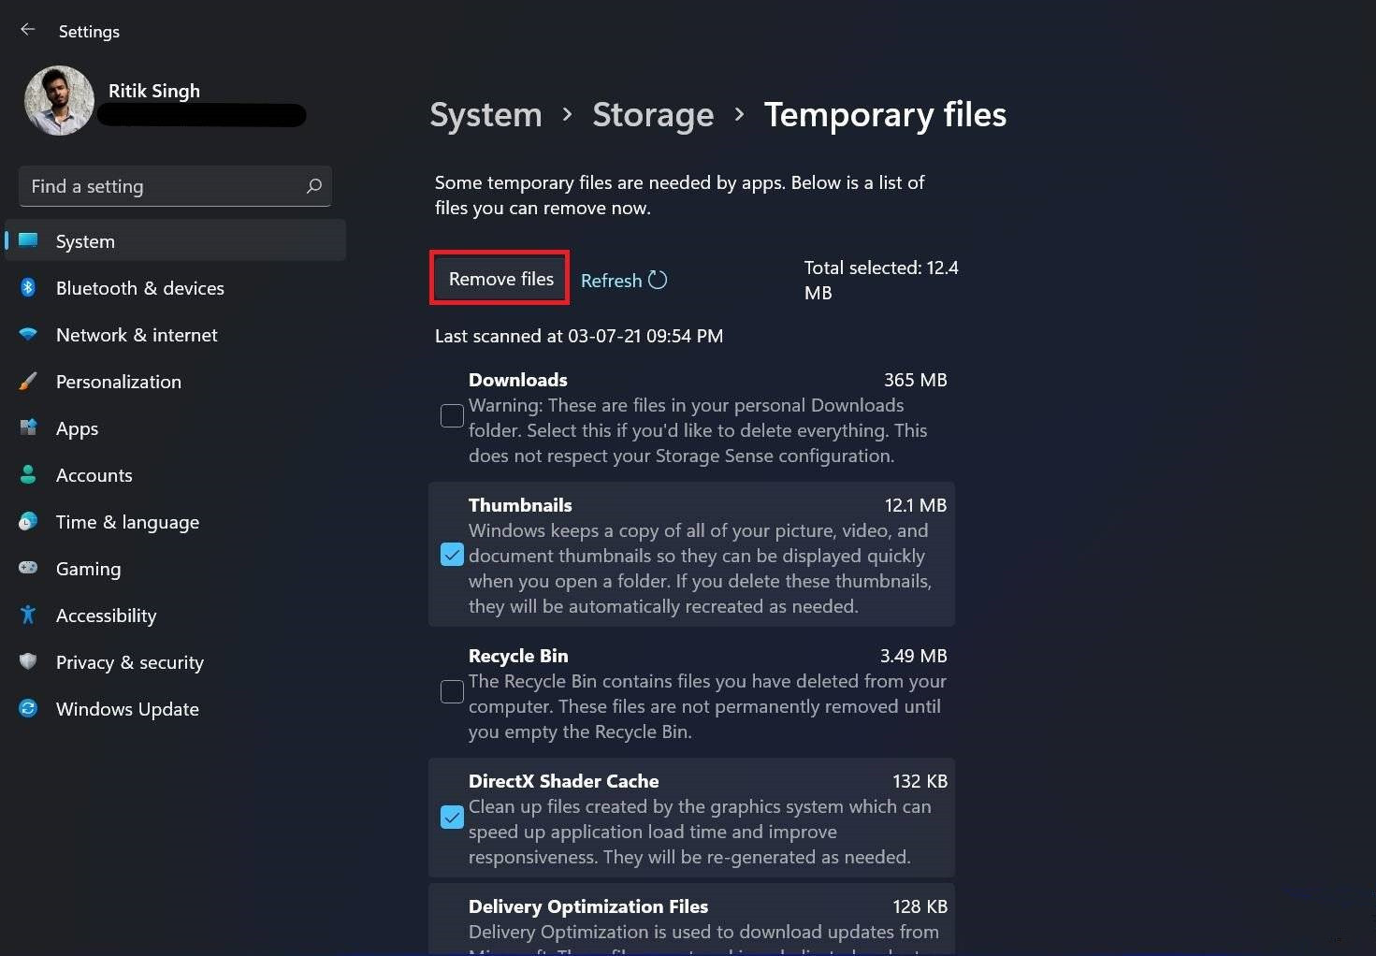This screenshot has height=956, width=1376.
Task: Check the Downloads checkbox
Action: [452, 415]
